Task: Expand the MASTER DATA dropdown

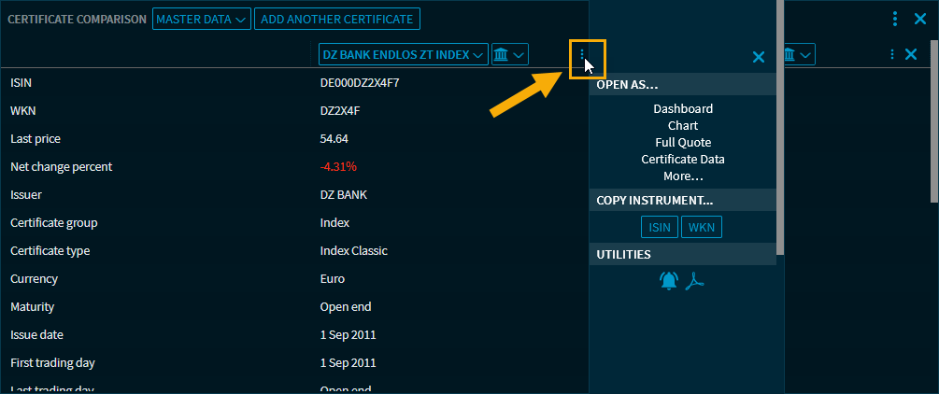Action: [x=202, y=19]
